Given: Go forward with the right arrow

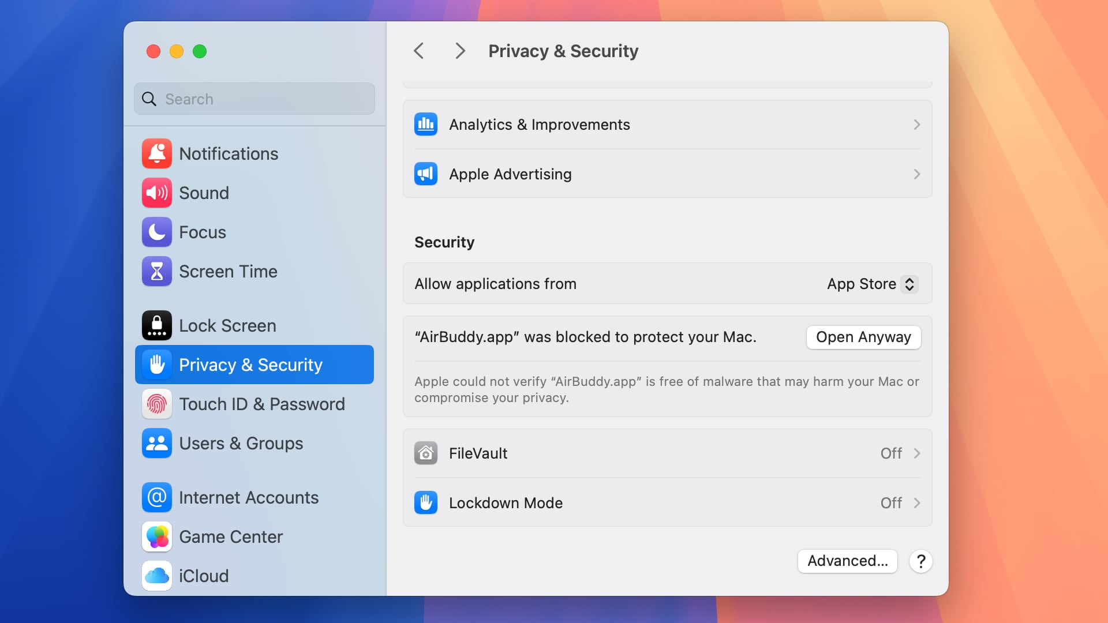Looking at the screenshot, I should point(460,51).
